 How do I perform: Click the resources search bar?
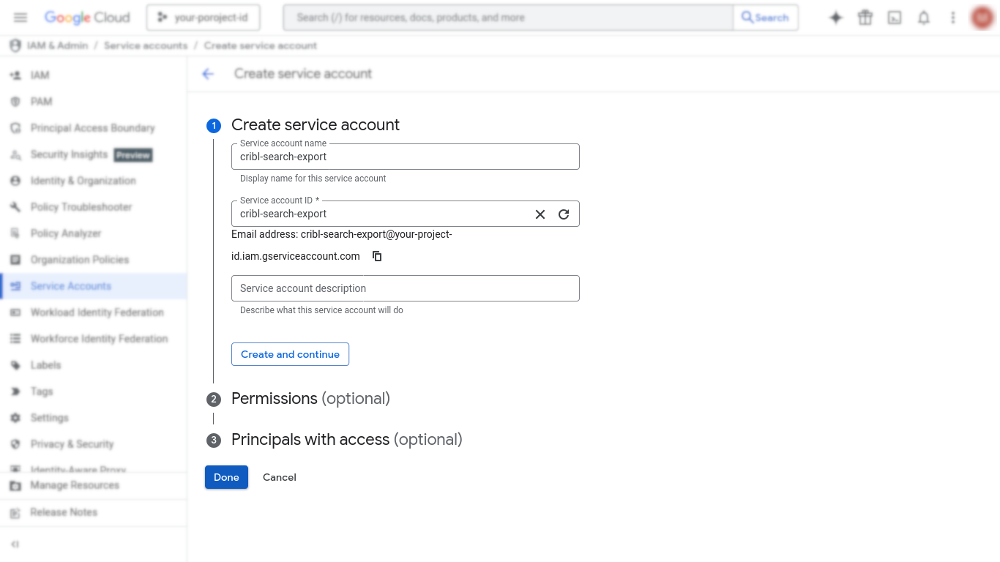(507, 17)
